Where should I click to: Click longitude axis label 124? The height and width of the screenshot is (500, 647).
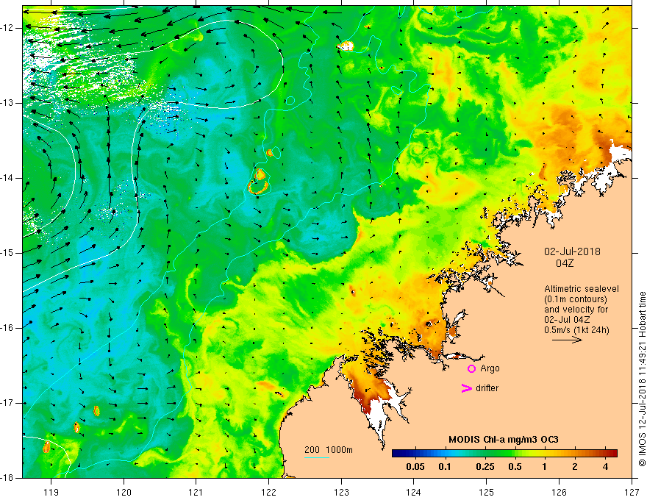[414, 492]
